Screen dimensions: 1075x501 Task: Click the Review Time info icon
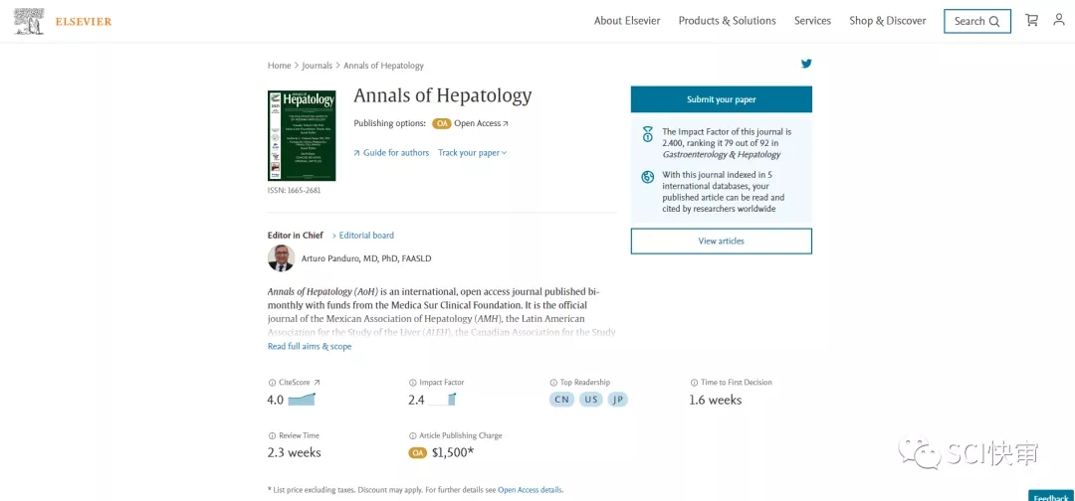[272, 436]
